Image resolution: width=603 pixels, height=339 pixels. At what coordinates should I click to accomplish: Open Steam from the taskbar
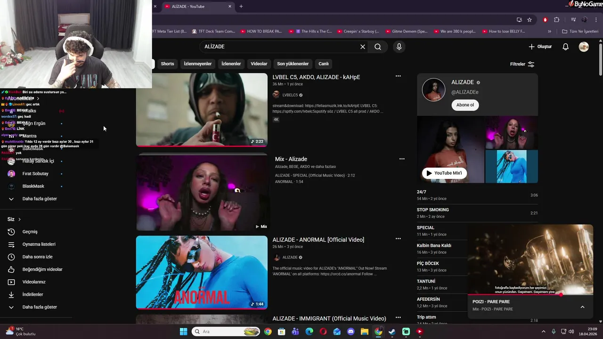pos(392,331)
